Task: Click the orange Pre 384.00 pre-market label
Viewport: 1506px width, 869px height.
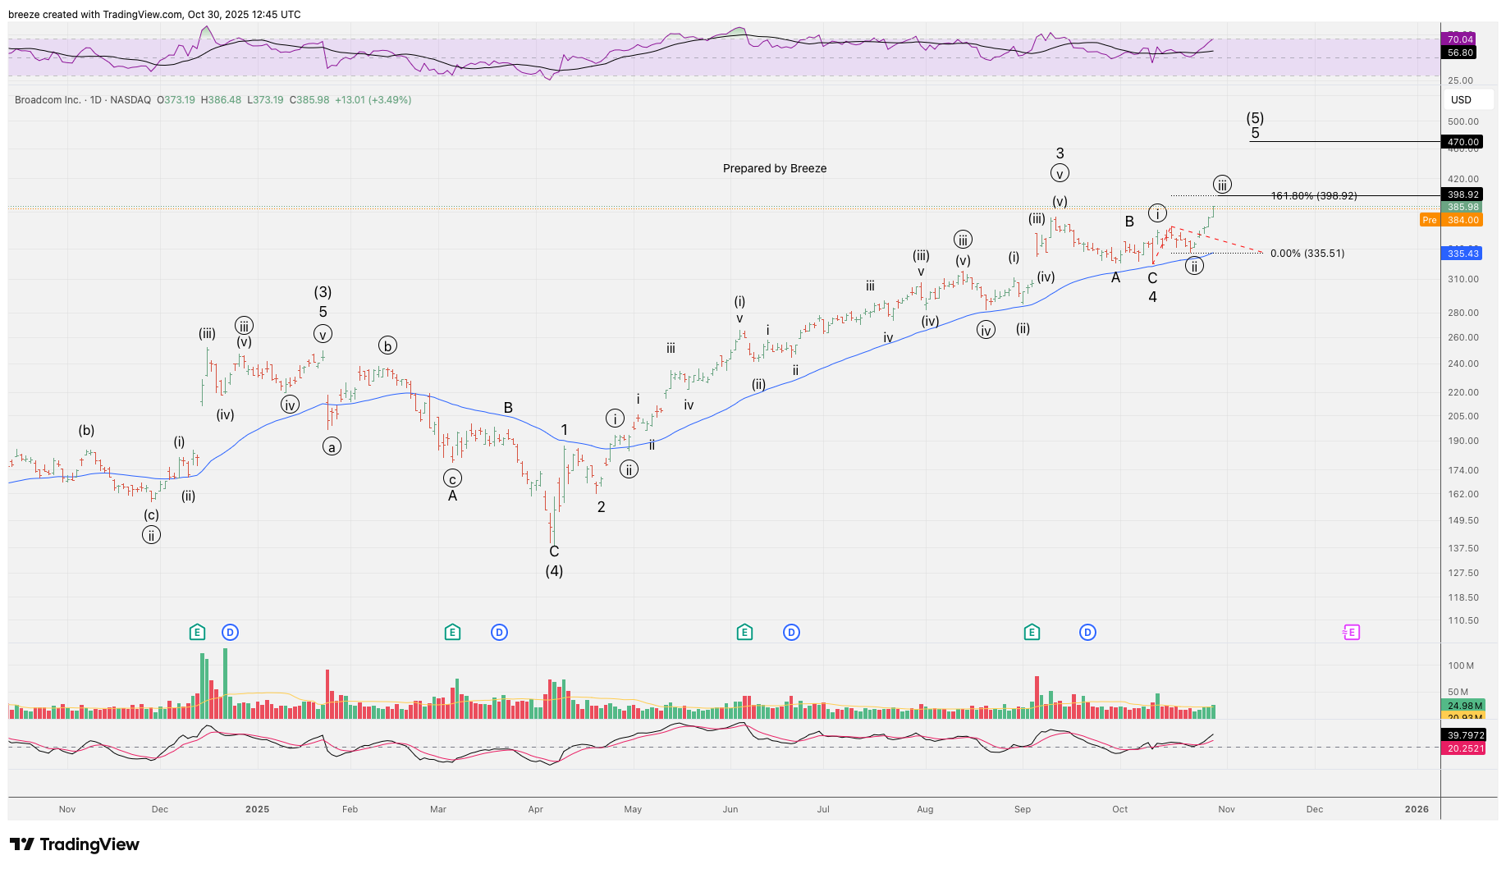Action: click(1451, 220)
